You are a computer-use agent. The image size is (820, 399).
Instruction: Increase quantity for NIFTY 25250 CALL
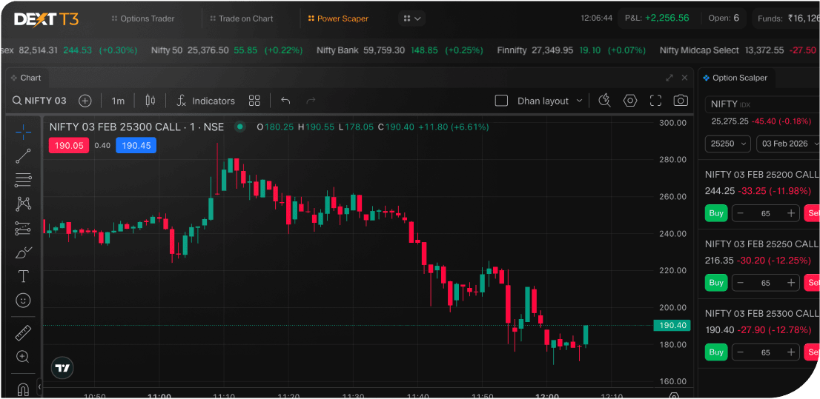click(x=791, y=283)
